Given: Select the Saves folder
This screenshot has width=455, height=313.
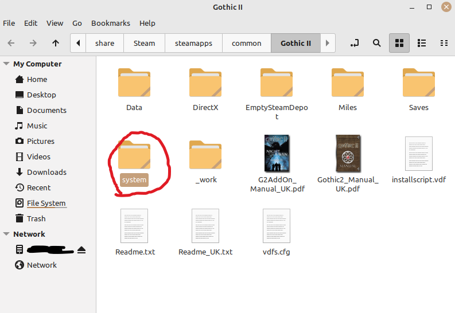Looking at the screenshot, I should [419, 90].
